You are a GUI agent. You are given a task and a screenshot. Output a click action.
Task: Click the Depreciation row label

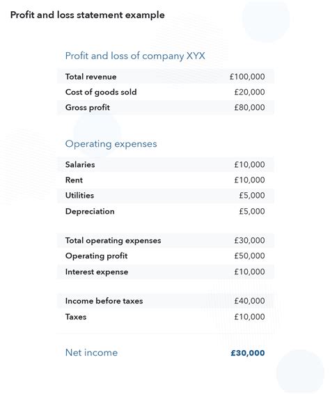click(x=90, y=212)
